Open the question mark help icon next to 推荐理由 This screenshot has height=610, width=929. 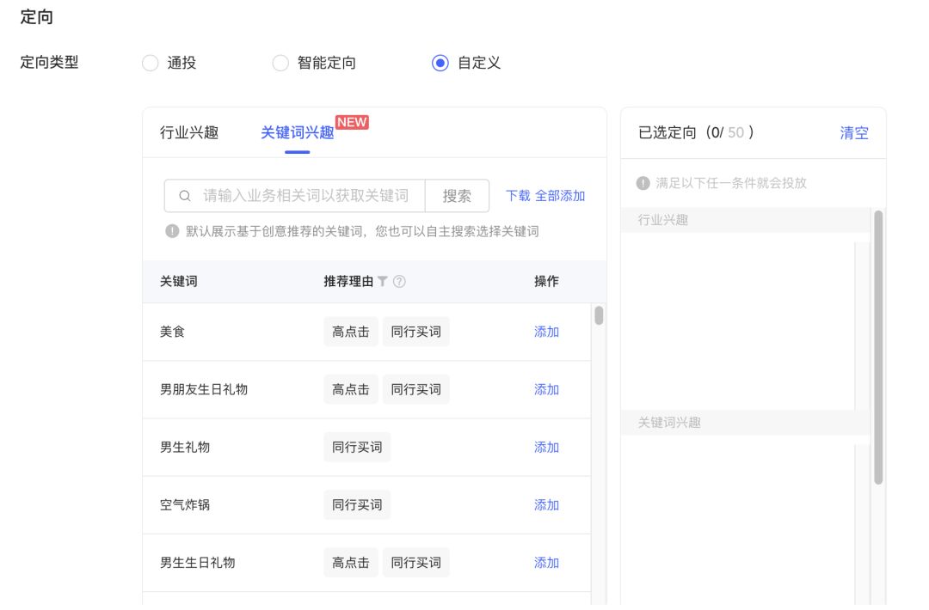pyautogui.click(x=399, y=282)
